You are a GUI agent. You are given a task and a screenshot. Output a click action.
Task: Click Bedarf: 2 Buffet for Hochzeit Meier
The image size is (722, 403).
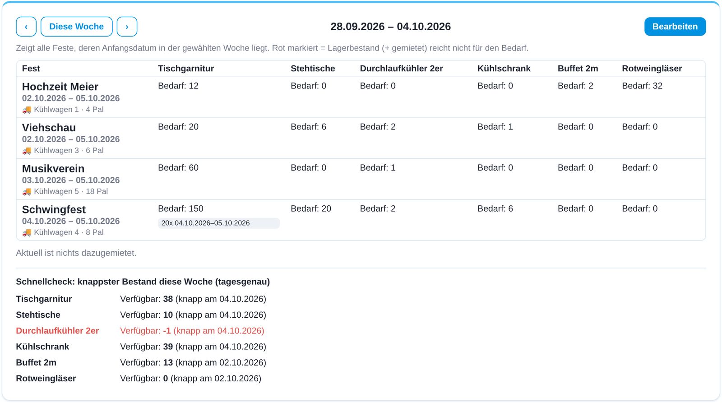pos(575,86)
